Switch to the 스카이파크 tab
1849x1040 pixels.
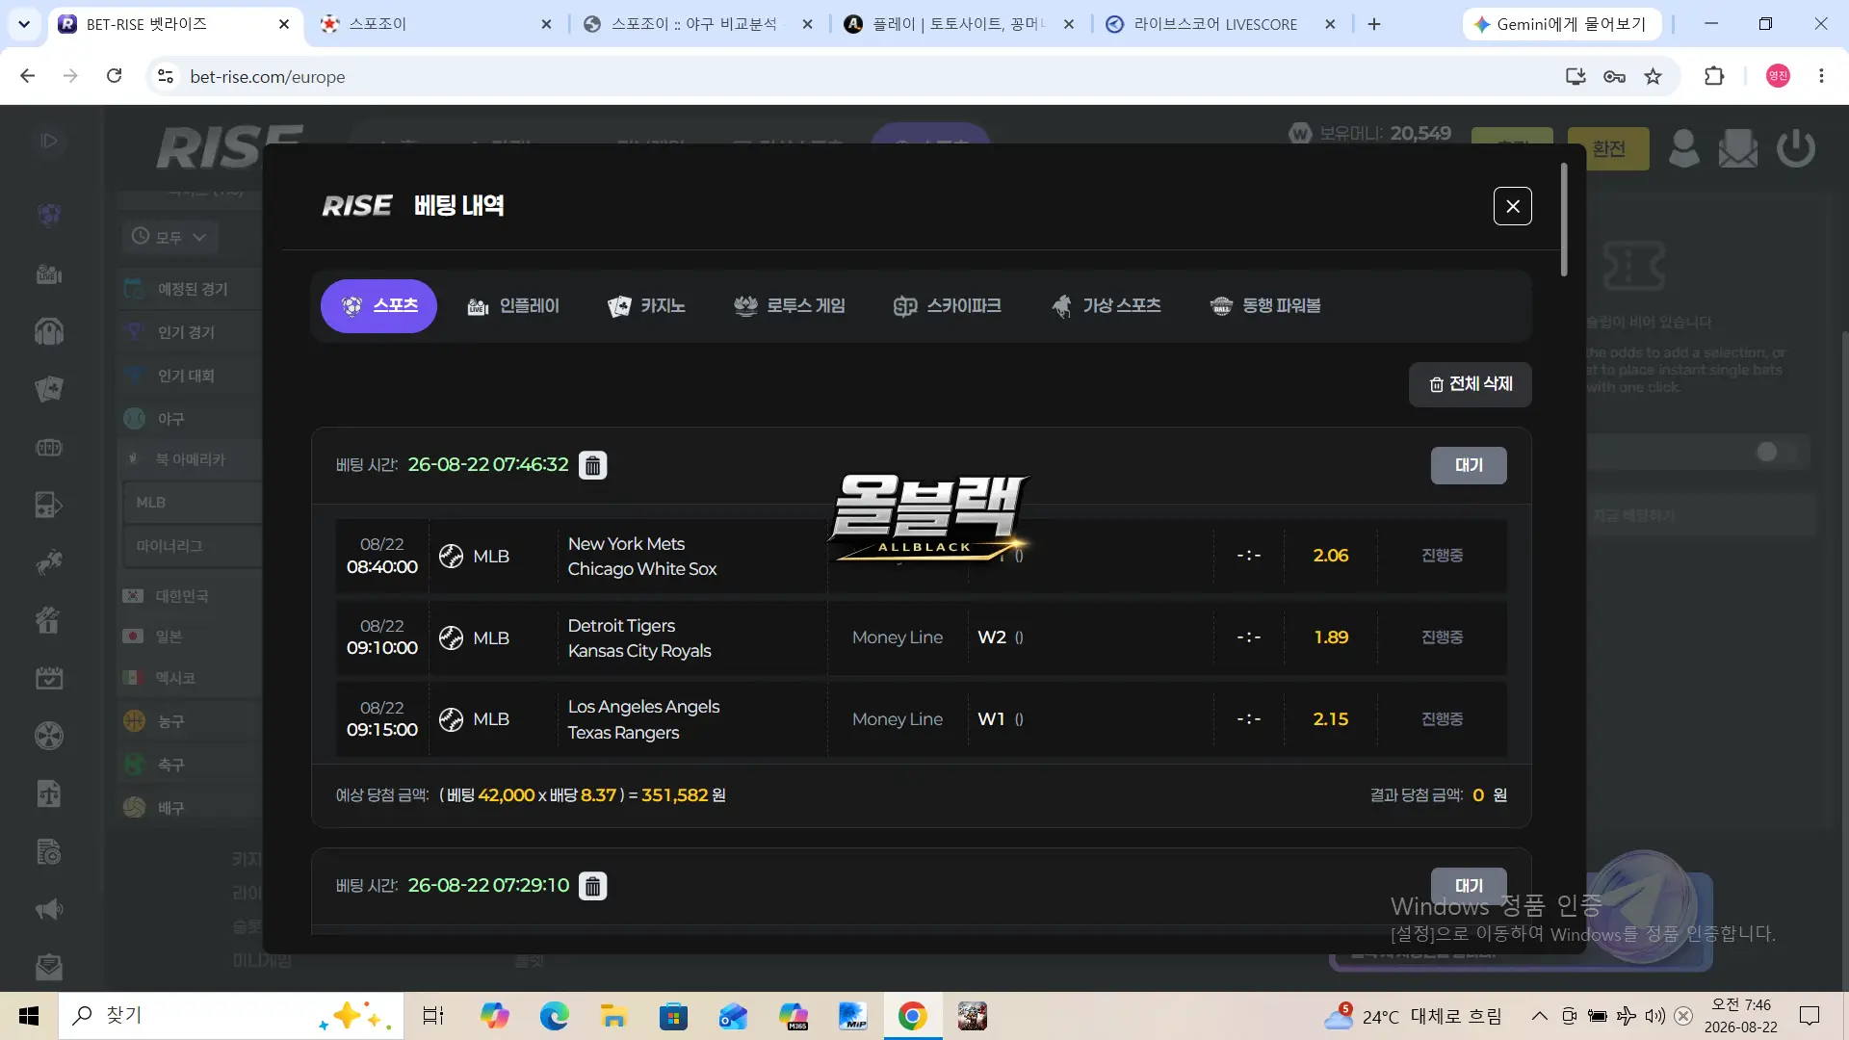(947, 306)
